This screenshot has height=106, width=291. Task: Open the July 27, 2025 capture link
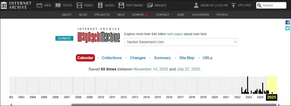click(189, 69)
